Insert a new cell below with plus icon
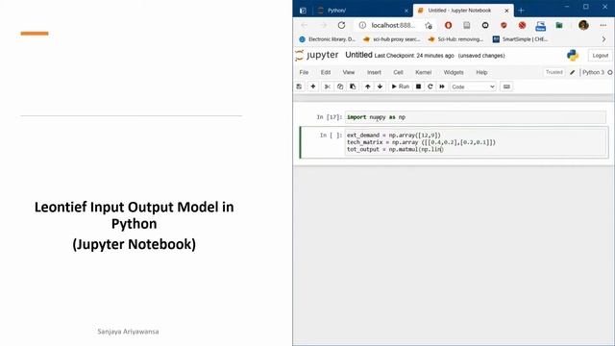 [x=313, y=86]
